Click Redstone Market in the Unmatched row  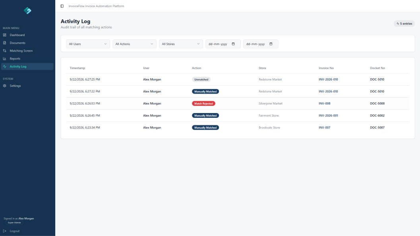270,79
